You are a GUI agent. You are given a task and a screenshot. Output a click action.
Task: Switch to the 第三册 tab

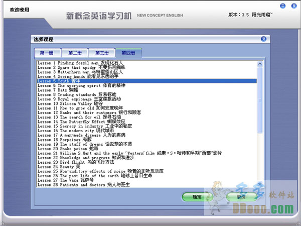(102, 53)
